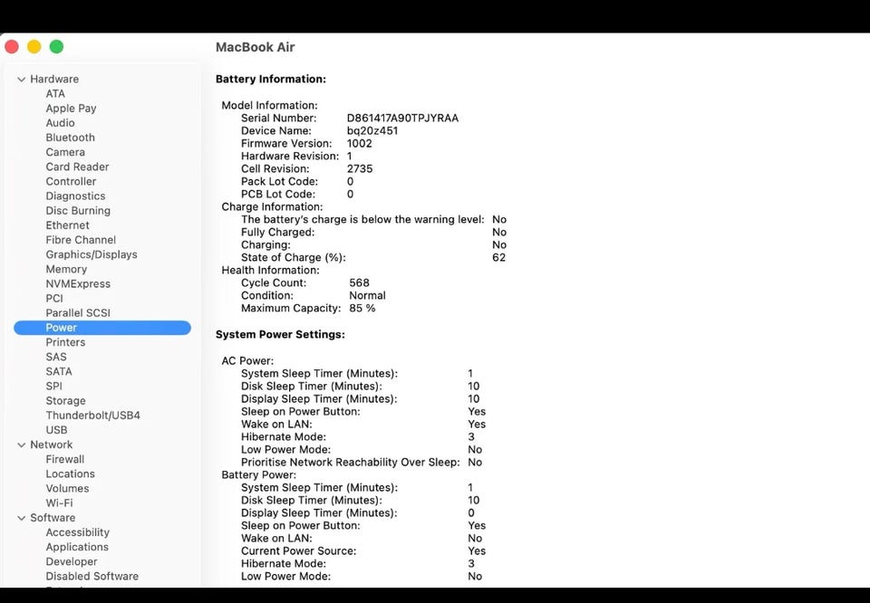The width and height of the screenshot is (870, 603).
Task: Click the condition value Normal
Action: 367,296
